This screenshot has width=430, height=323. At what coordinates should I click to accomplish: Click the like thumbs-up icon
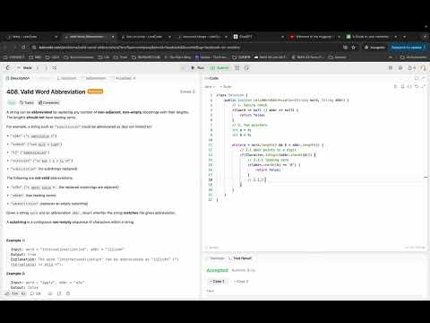[11, 293]
